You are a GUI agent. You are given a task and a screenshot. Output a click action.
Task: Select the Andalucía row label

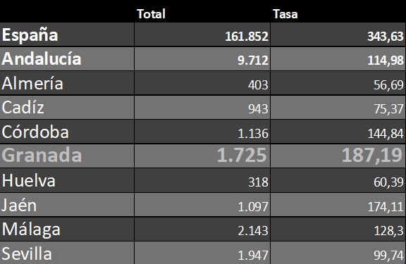(x=42, y=59)
